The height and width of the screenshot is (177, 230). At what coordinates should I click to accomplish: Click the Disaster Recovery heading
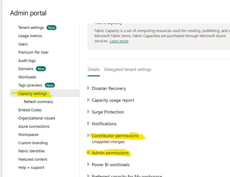tap(109, 88)
